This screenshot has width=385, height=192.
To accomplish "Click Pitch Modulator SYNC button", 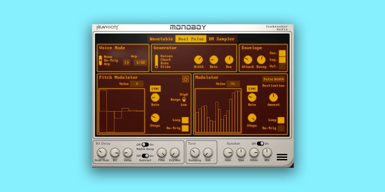I will click(x=155, y=89).
